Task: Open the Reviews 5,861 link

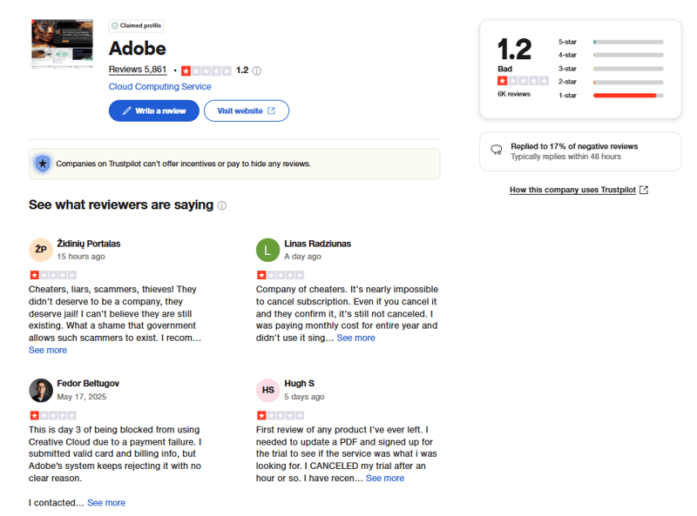Action: coord(138,70)
